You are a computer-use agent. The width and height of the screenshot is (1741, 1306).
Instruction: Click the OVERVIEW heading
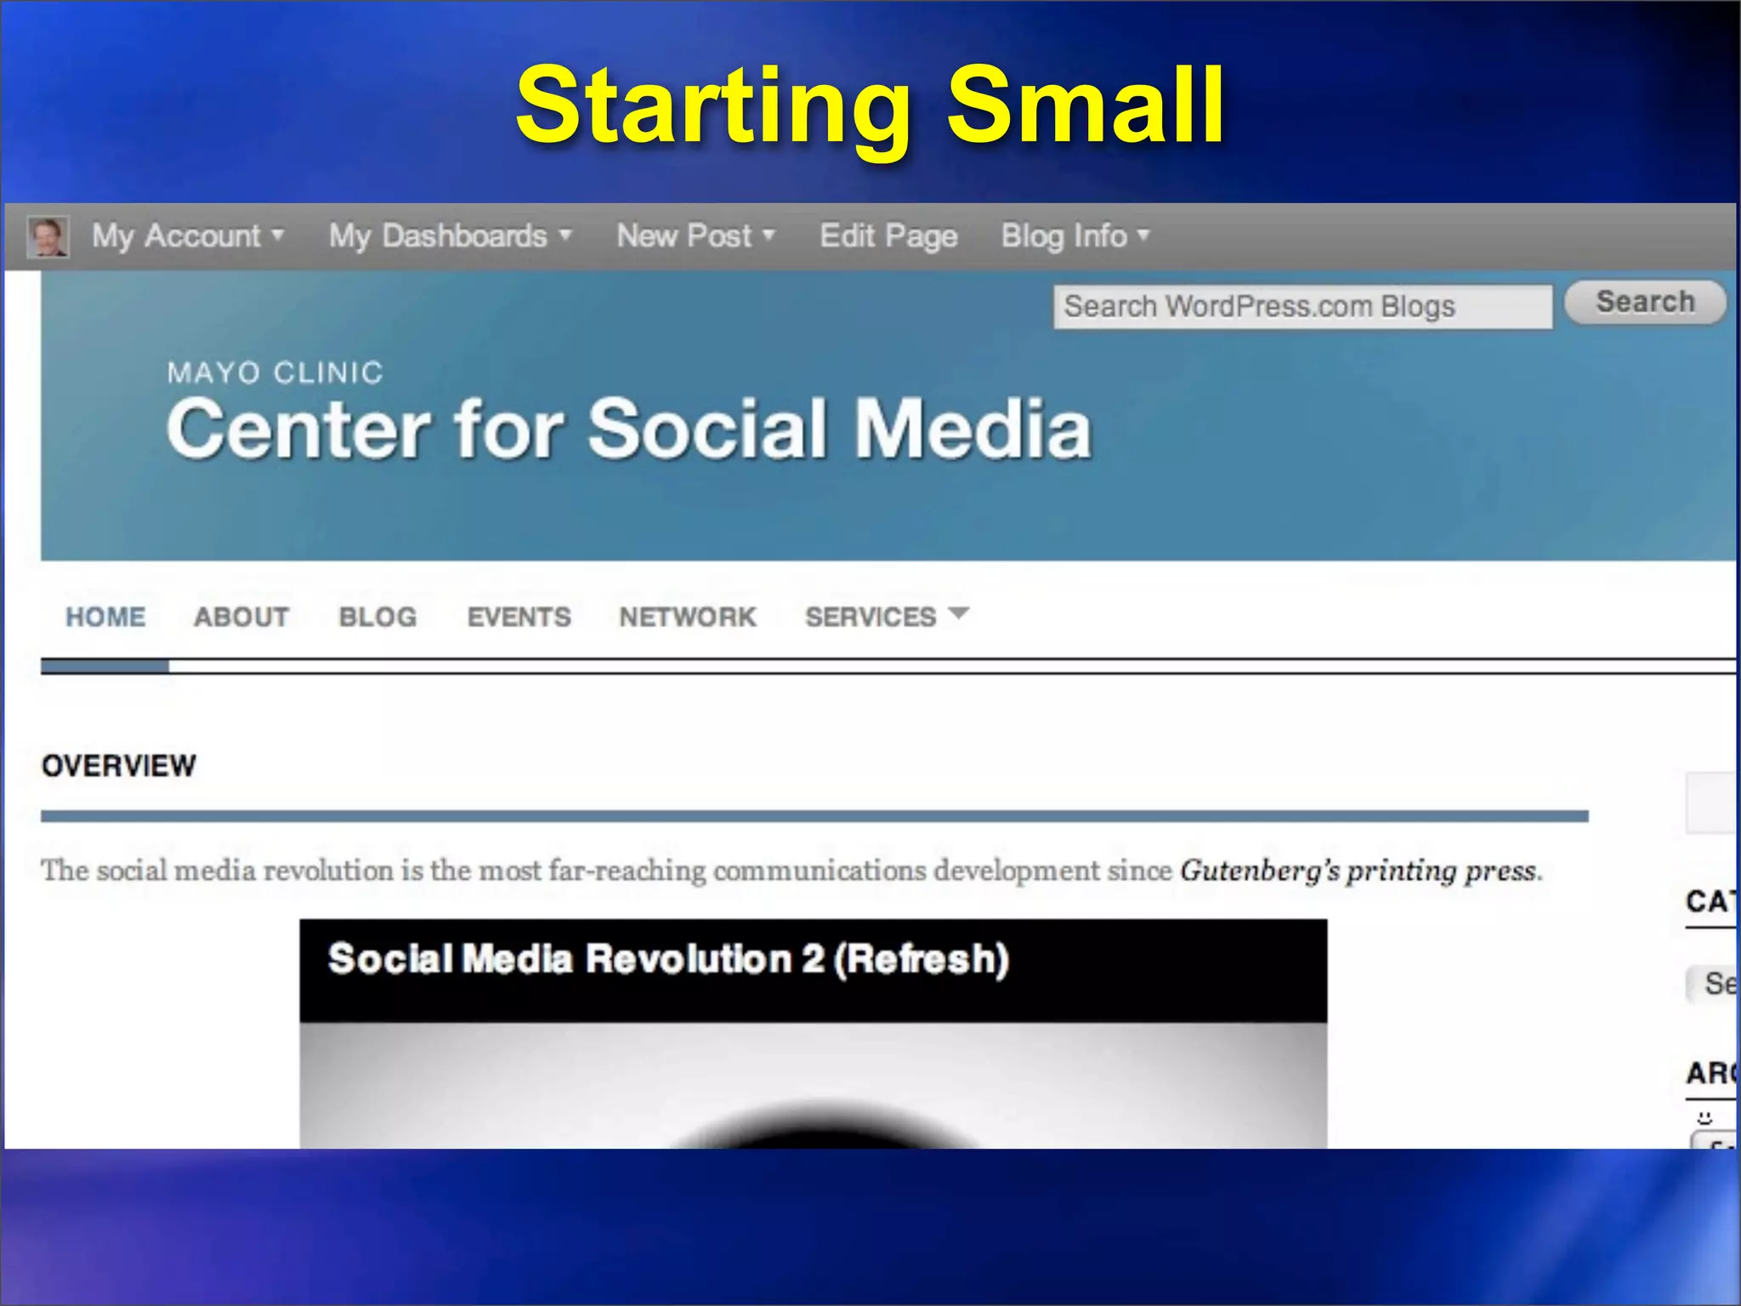(x=119, y=766)
